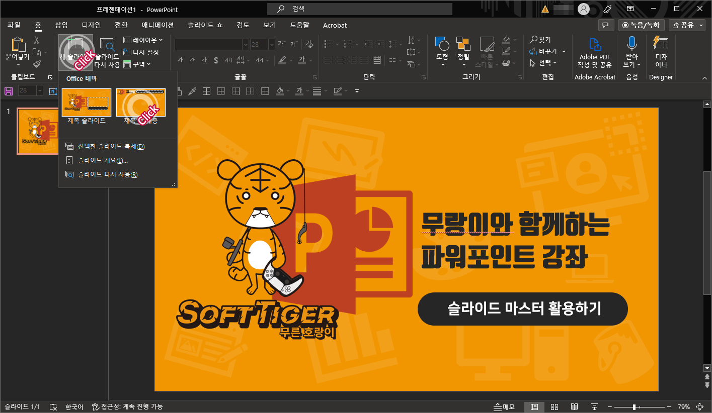The height and width of the screenshot is (413, 712).
Task: Click the 녹음/녹화 (Record) button
Action: click(641, 25)
